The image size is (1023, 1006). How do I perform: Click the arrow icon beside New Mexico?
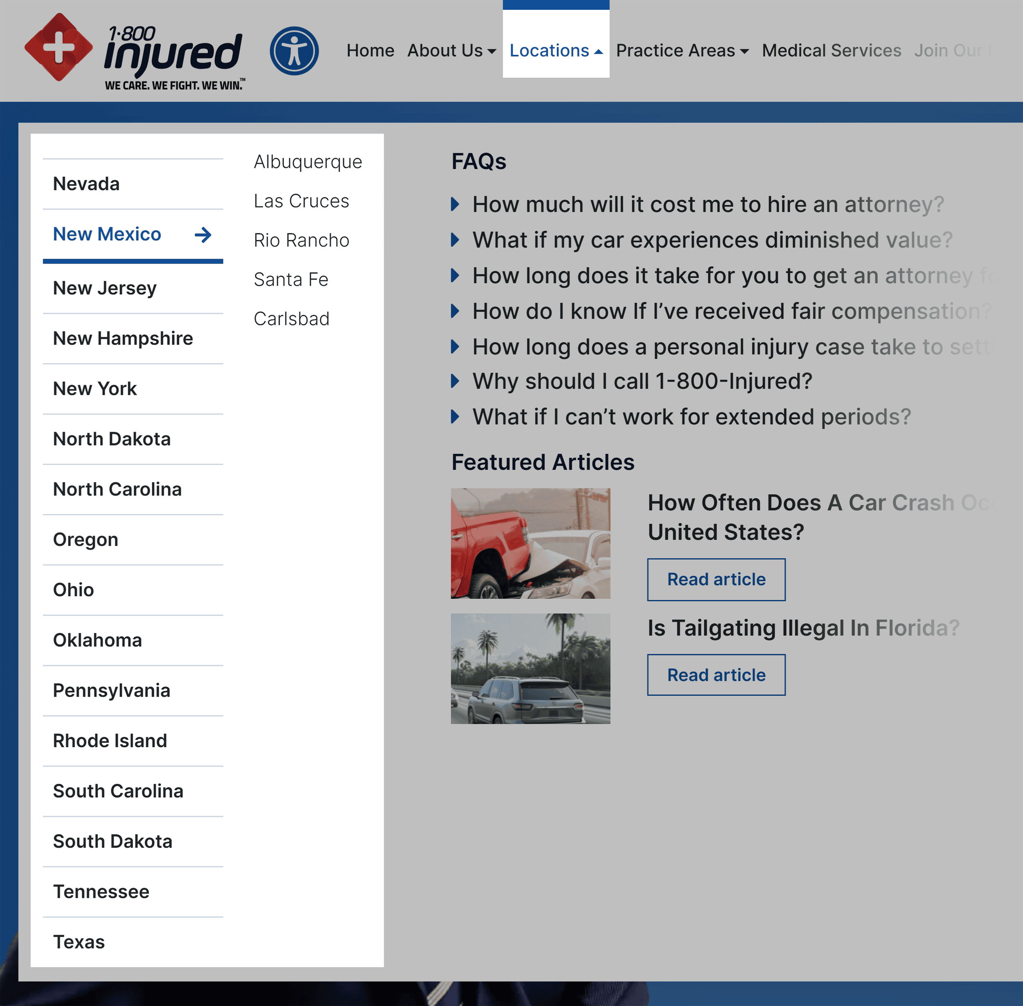[x=203, y=236]
